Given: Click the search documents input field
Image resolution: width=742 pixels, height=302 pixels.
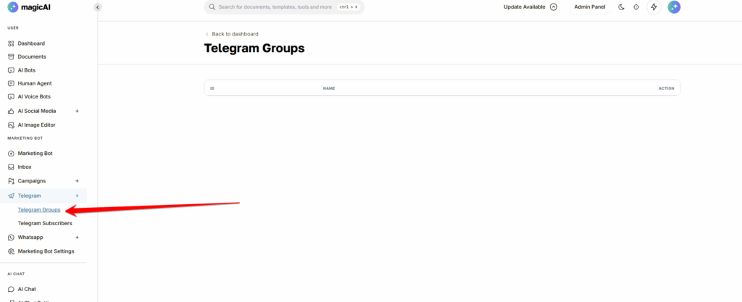Looking at the screenshot, I should pos(284,7).
